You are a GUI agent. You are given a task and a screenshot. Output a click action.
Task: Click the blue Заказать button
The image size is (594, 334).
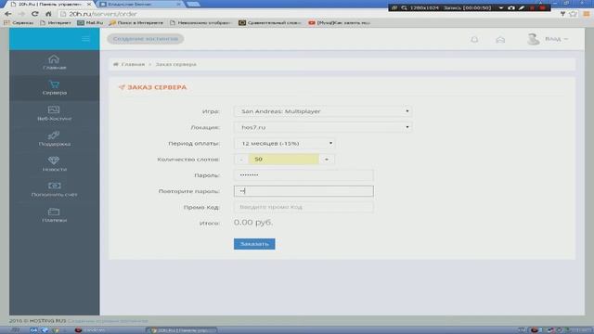(x=254, y=244)
